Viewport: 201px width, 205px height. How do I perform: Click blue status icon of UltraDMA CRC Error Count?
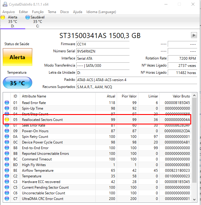[x=7, y=198]
